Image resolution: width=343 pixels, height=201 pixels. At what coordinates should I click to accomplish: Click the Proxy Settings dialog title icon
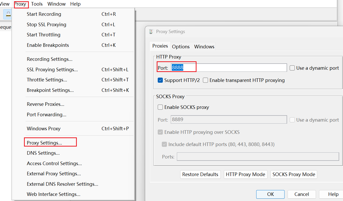(151, 32)
